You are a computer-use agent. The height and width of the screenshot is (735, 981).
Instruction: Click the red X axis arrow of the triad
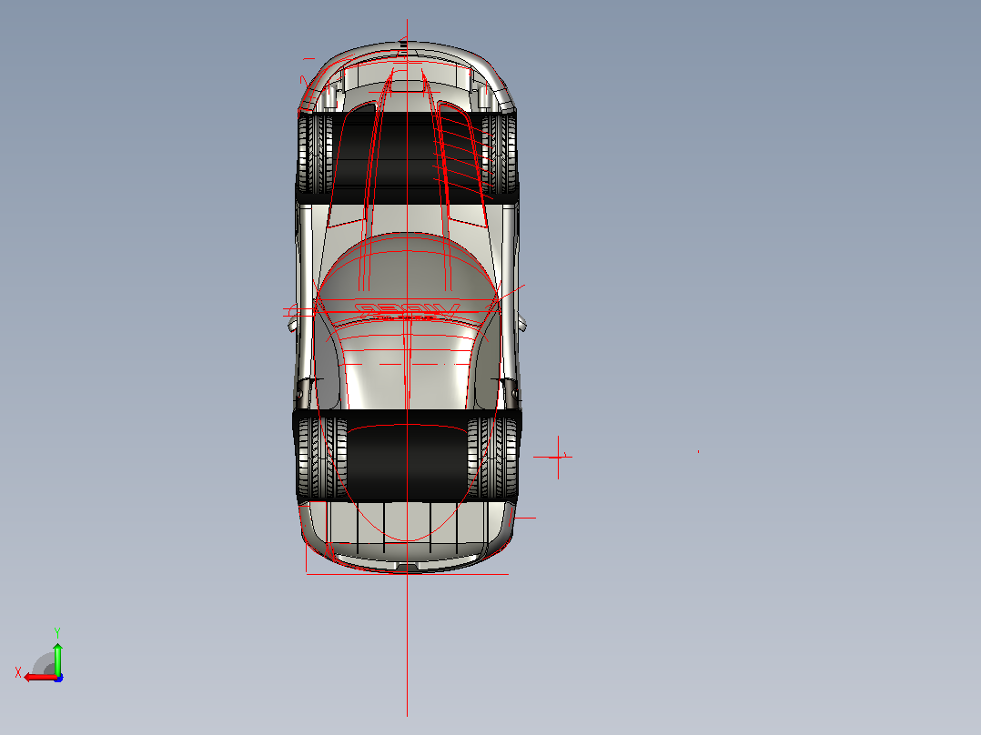coord(40,678)
